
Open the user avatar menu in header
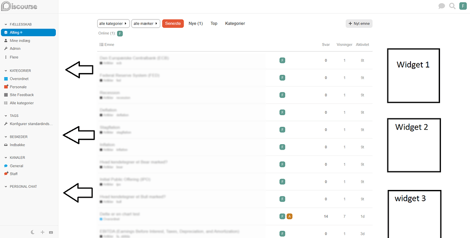(463, 6)
